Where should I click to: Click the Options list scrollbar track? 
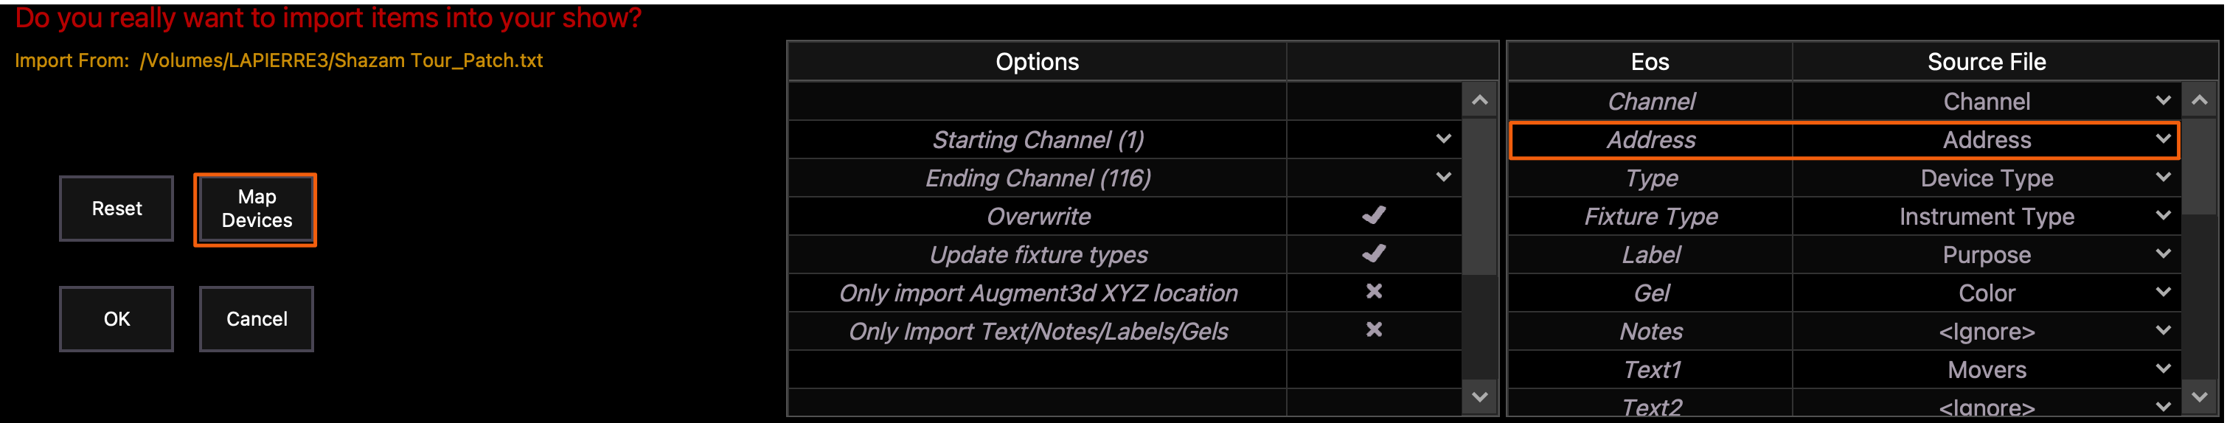pos(1479,328)
